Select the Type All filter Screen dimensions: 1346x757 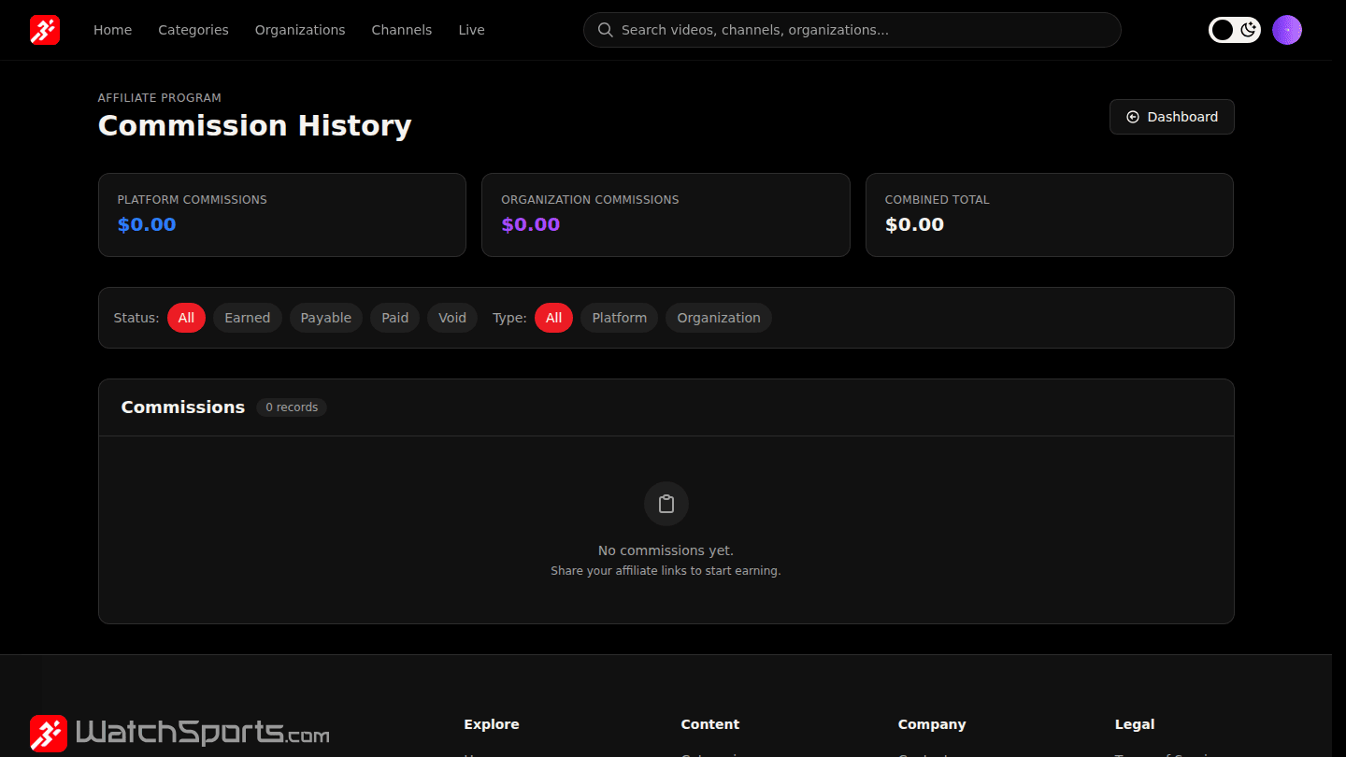(553, 318)
